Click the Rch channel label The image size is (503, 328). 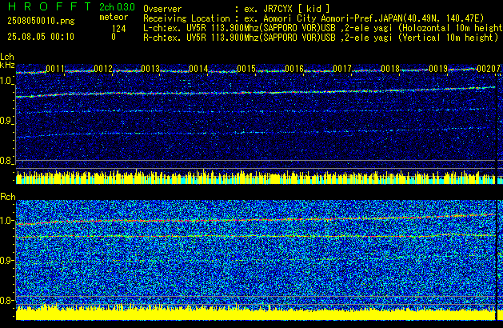point(8,197)
